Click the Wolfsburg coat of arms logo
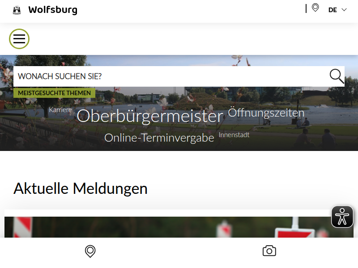The image size is (358, 268). coord(17,10)
